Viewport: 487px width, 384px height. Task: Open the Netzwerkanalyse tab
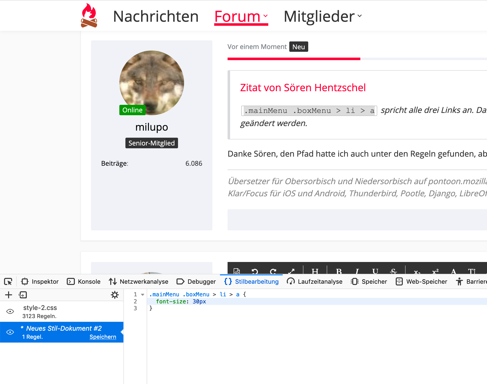[x=139, y=281]
